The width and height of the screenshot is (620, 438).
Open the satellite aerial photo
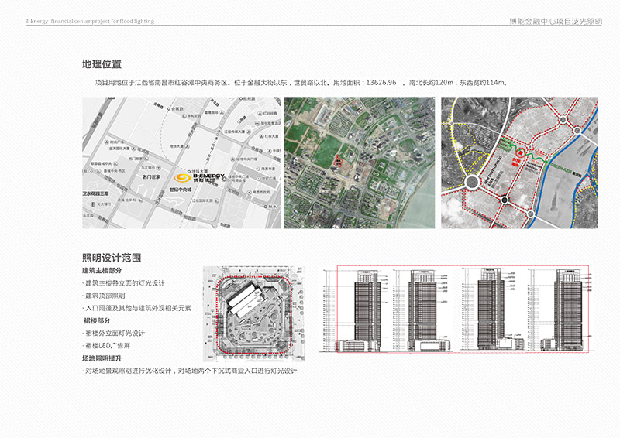[x=359, y=163]
